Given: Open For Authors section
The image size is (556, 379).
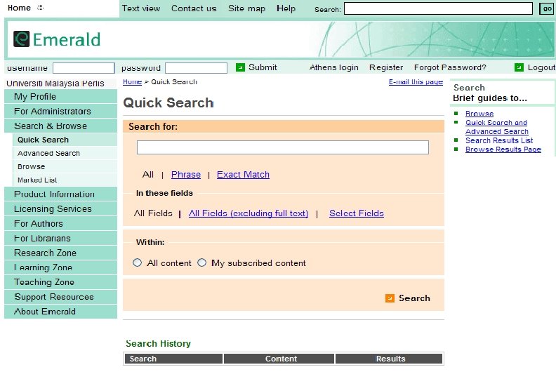Looking at the screenshot, I should pos(60,223).
